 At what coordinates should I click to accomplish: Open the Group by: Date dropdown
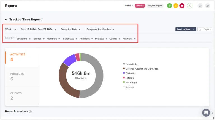coord(70,29)
